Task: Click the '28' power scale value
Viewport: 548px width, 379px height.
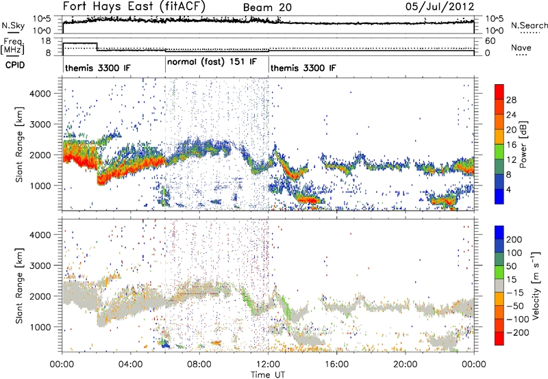Action: pyautogui.click(x=511, y=100)
